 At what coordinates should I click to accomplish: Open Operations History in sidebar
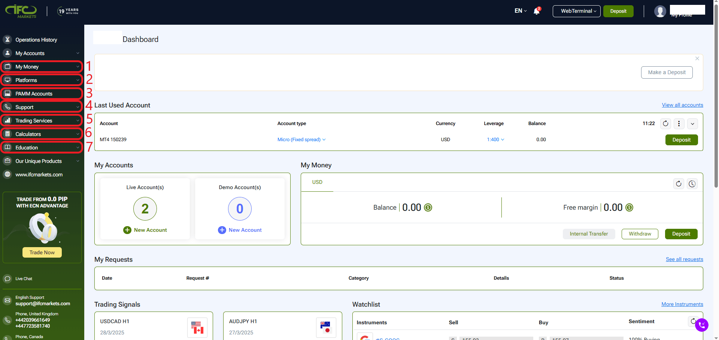[36, 40]
